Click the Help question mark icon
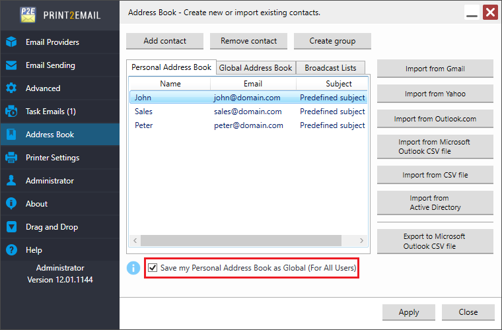This screenshot has height=330, width=502. point(11,249)
